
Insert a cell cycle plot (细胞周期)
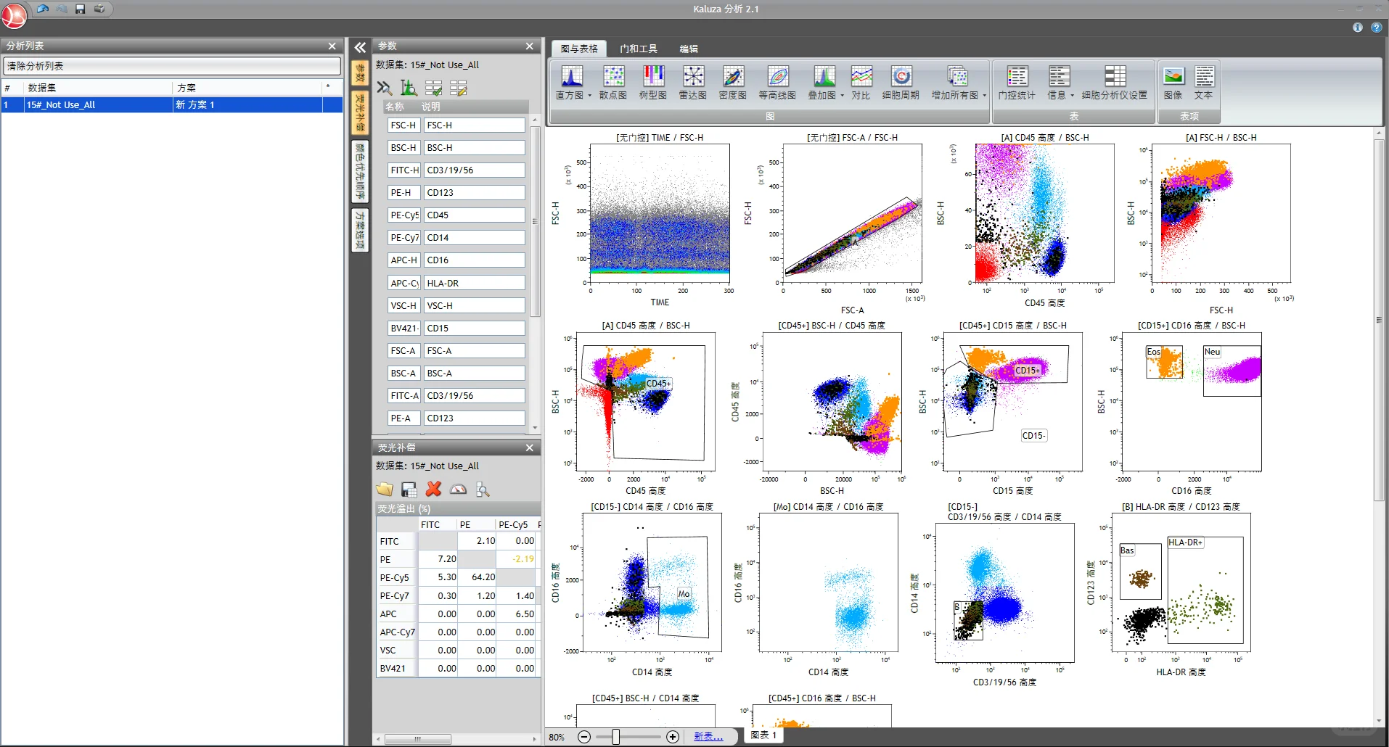901,82
